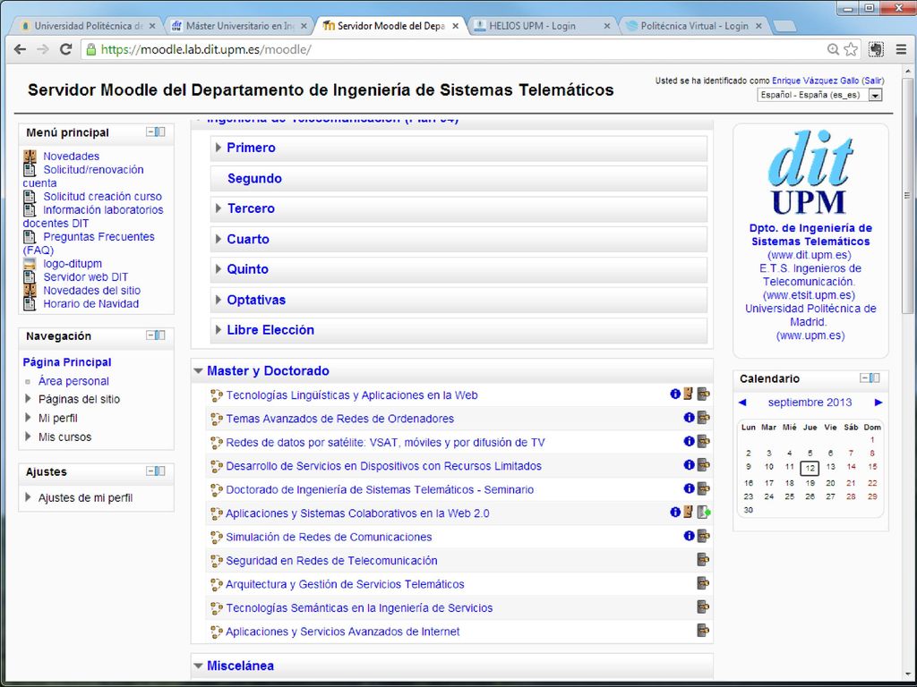Click the key icon for Tecnologías Semánticas course

click(704, 607)
